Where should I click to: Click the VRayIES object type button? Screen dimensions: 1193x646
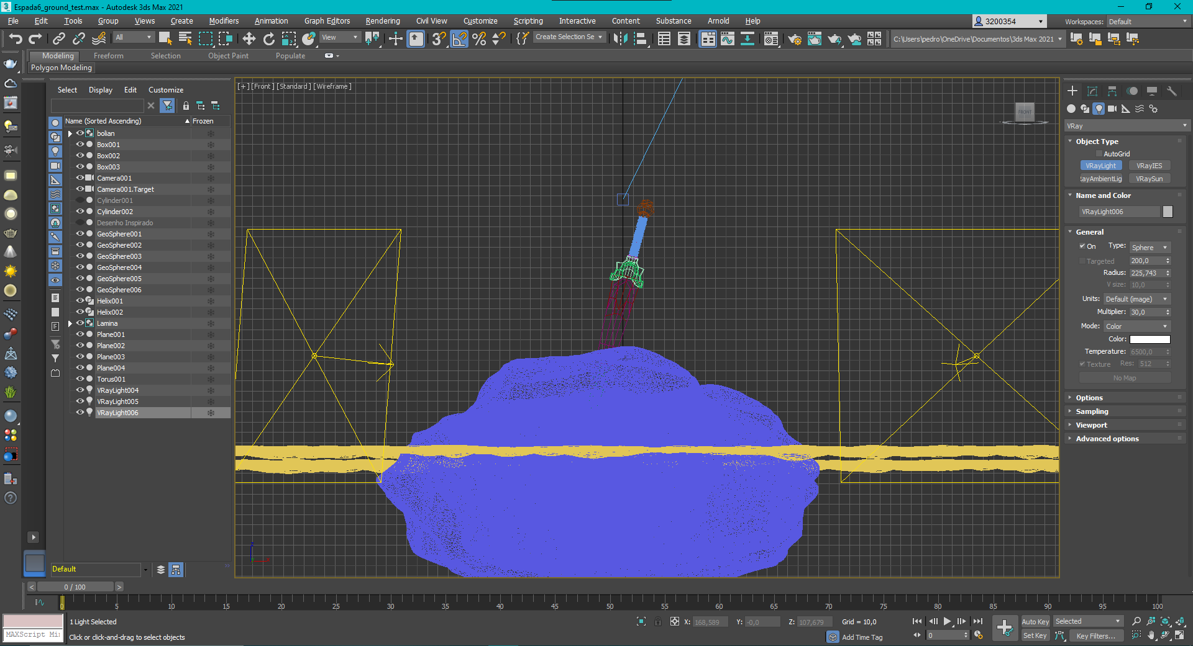point(1149,166)
